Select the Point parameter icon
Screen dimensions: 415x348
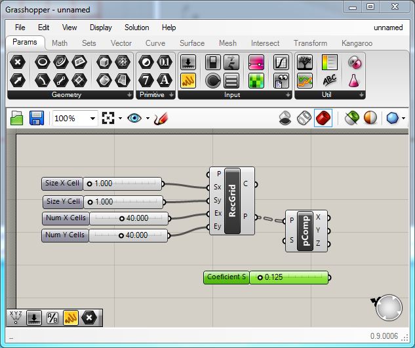(x=18, y=62)
